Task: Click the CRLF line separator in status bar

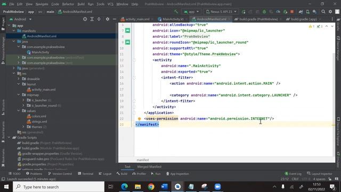Action: pyautogui.click(x=295, y=179)
